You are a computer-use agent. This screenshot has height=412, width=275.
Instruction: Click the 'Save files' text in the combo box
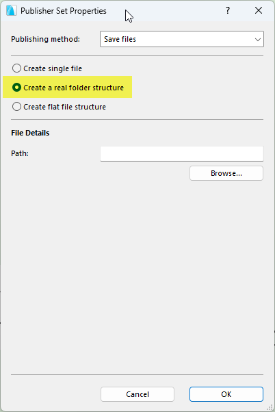coord(120,39)
